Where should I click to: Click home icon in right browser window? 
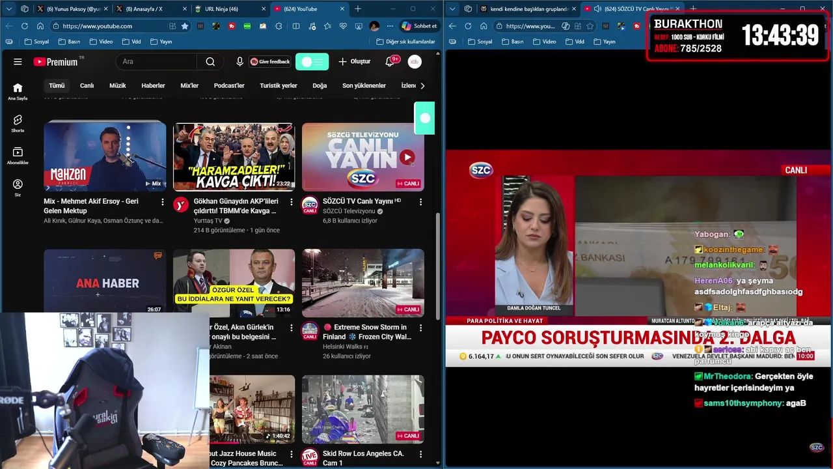[x=484, y=26]
